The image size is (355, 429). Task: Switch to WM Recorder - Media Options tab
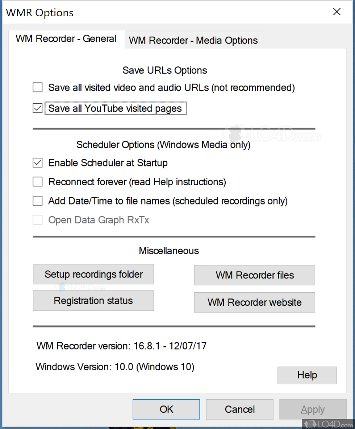click(193, 41)
